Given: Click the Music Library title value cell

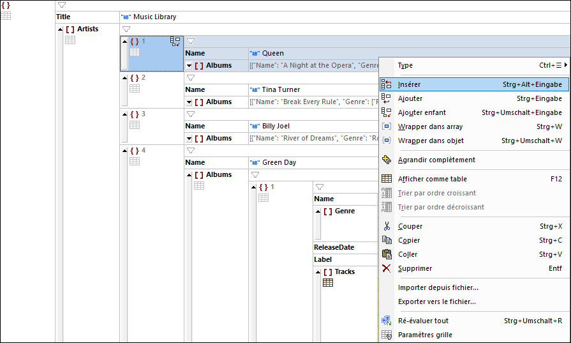Looking at the screenshot, I should [345, 17].
